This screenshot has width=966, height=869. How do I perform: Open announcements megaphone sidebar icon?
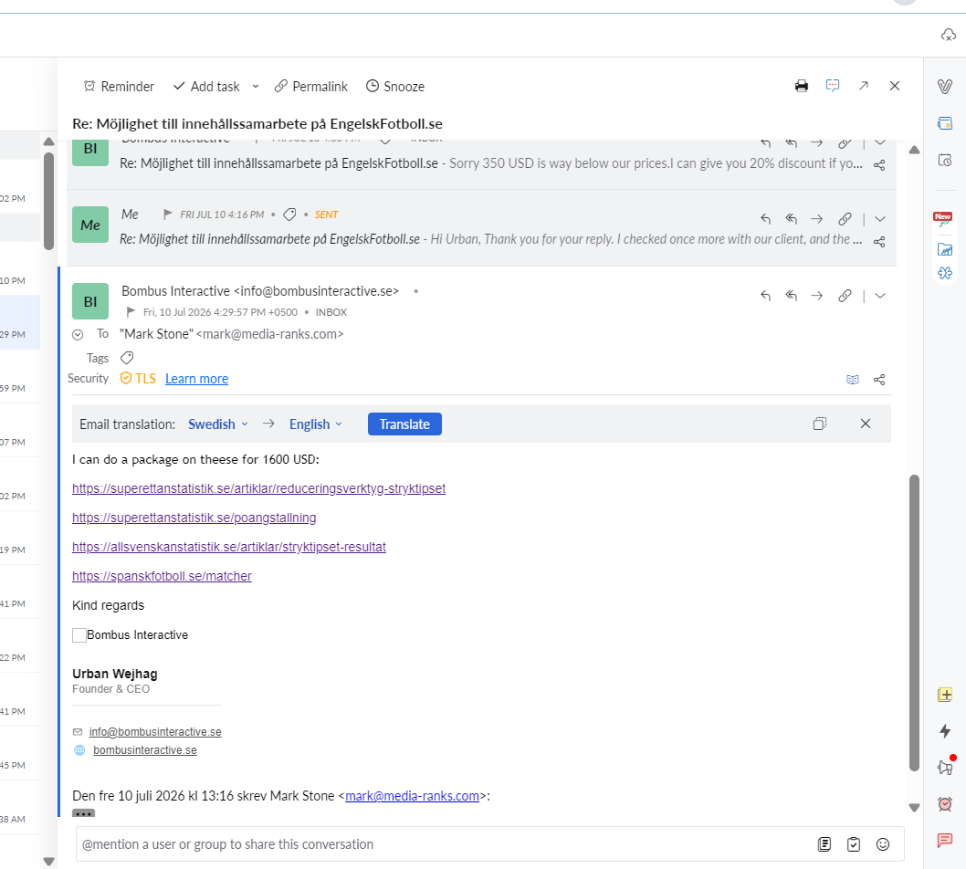coord(945,766)
